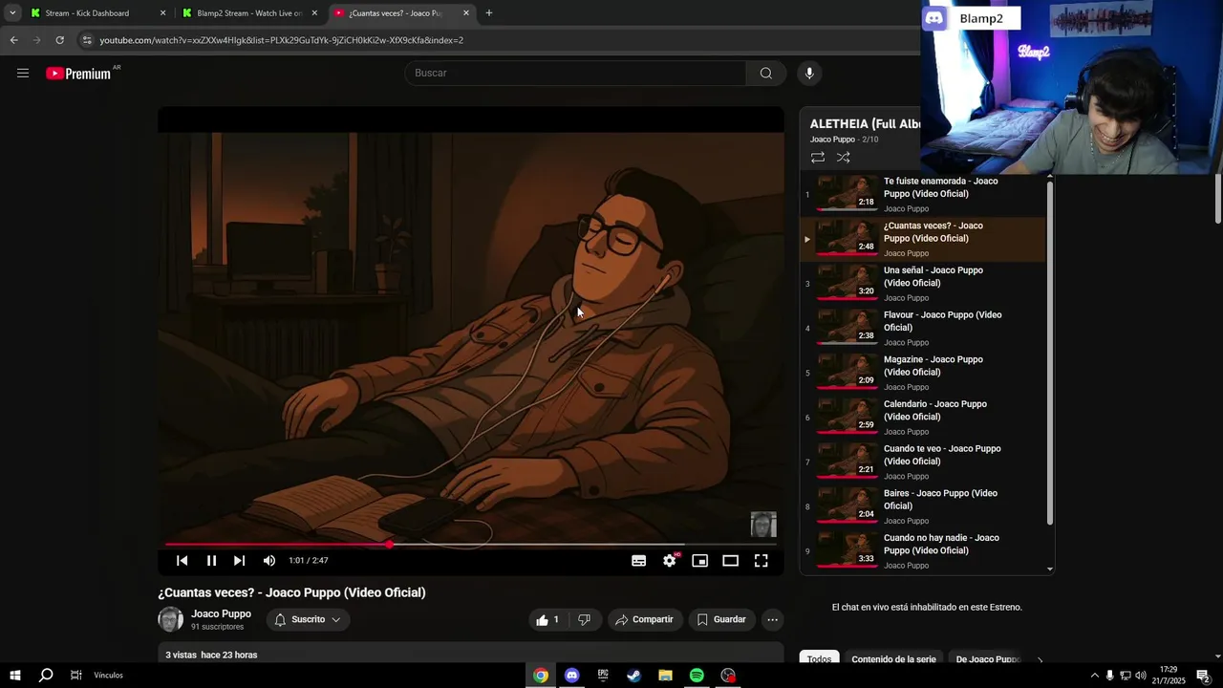Open Joaco Puppo channel name link
This screenshot has width=1223, height=688.
pyautogui.click(x=221, y=613)
